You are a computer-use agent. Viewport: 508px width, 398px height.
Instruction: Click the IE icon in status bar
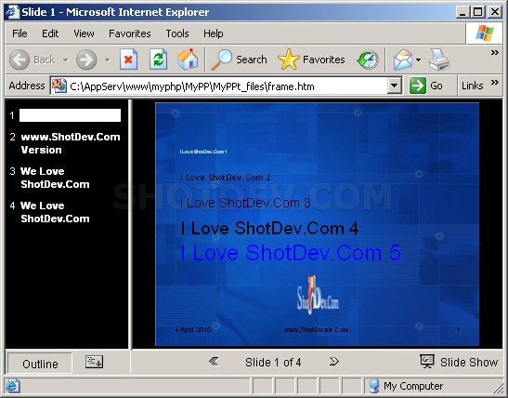tap(13, 386)
